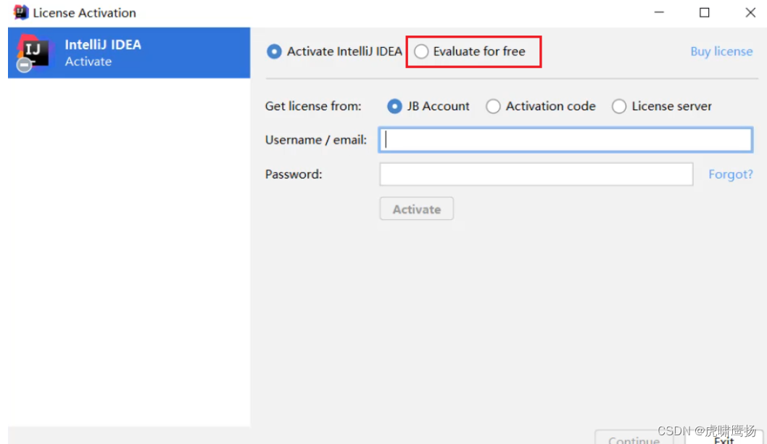Minimize the License Activation window
The width and height of the screenshot is (767, 444).
point(659,13)
